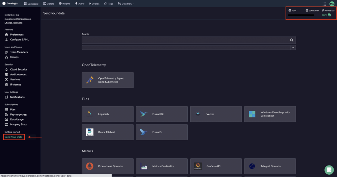Open the Alerts page
This screenshot has height=177, width=337.
[x=80, y=4]
